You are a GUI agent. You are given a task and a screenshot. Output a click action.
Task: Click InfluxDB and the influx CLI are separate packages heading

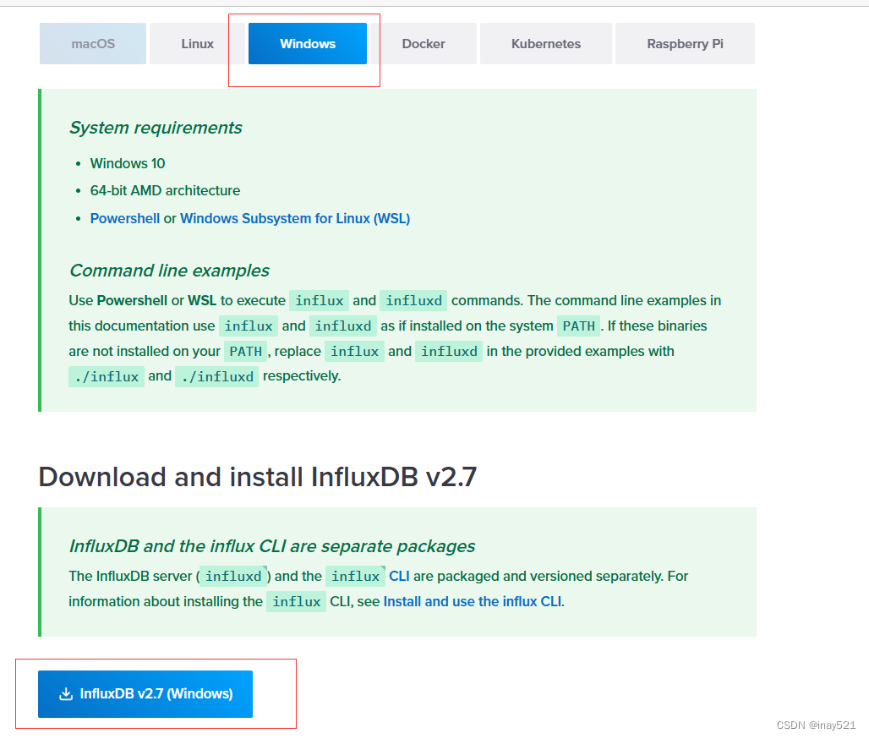(272, 546)
